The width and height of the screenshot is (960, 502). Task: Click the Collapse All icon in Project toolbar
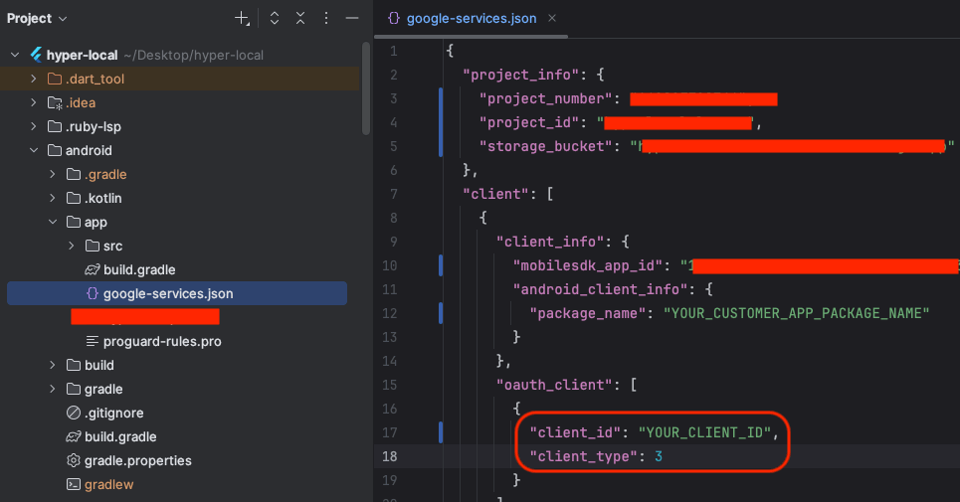pyautogui.click(x=300, y=18)
